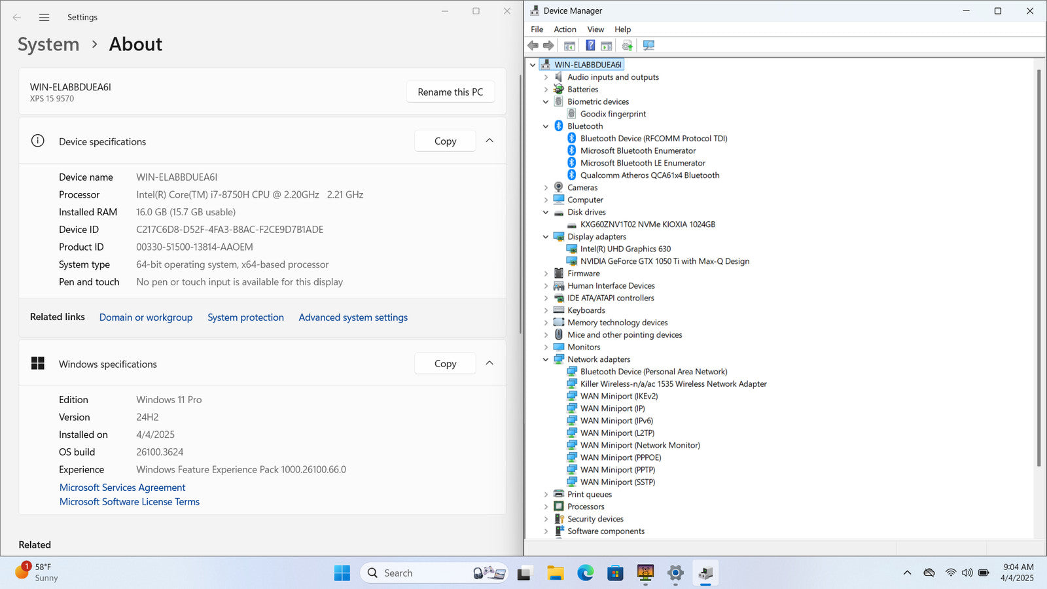Select Qualcomm Atheros QCA61x4 Bluetooth device

pyautogui.click(x=649, y=175)
